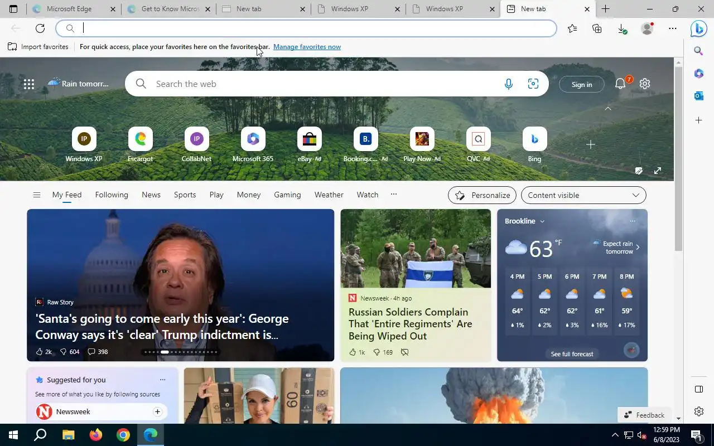Open page settings gear icon
The width and height of the screenshot is (714, 446).
click(x=645, y=84)
